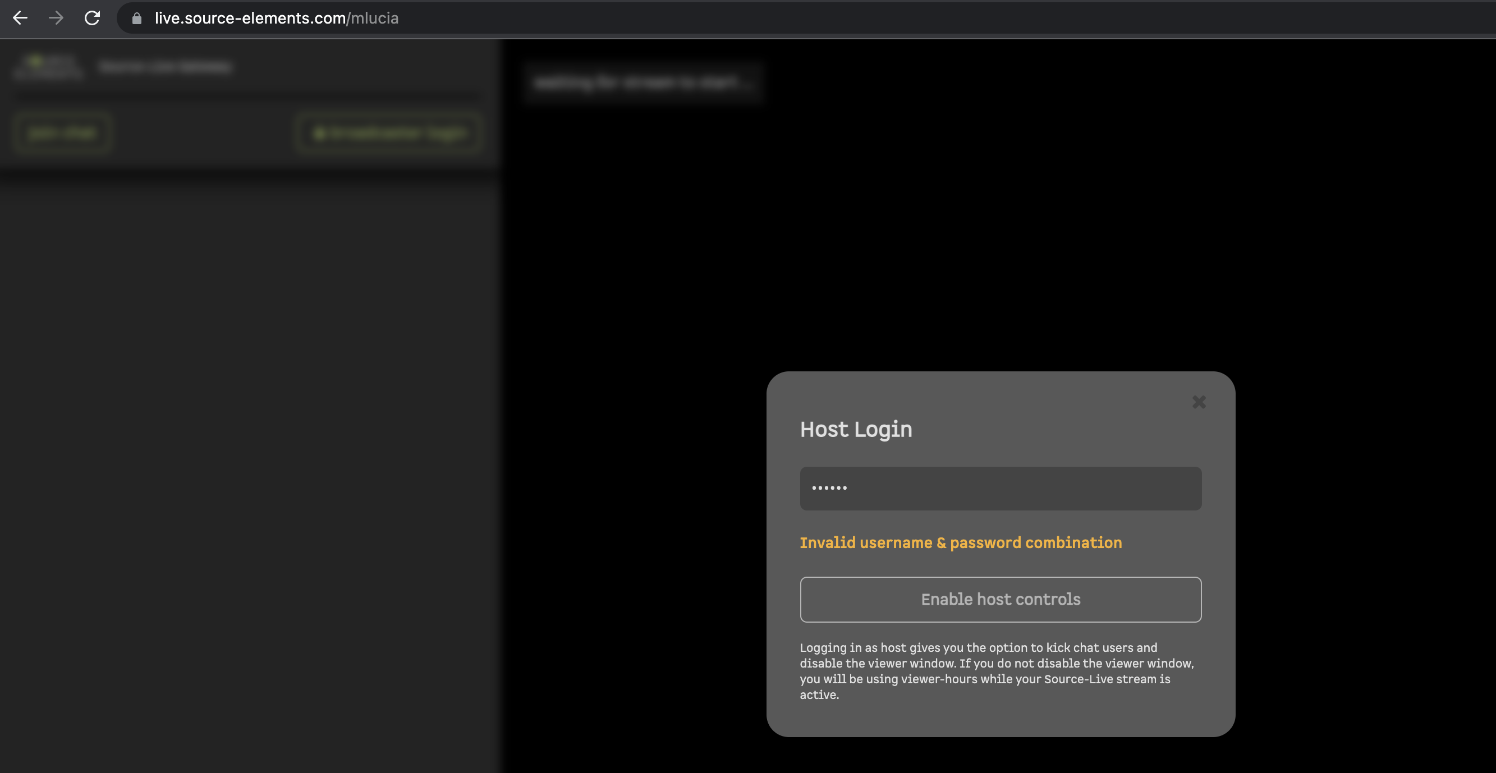The width and height of the screenshot is (1496, 773).
Task: Click the /mlucia path in the URL
Action: [x=373, y=18]
